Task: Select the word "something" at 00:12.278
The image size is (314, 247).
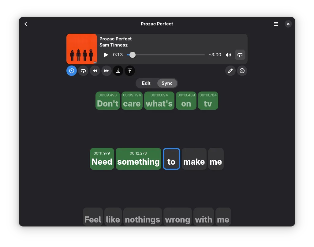Action: [x=138, y=159]
